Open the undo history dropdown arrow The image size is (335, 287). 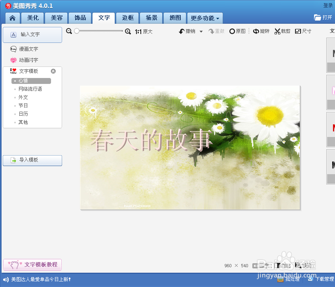click(201, 31)
